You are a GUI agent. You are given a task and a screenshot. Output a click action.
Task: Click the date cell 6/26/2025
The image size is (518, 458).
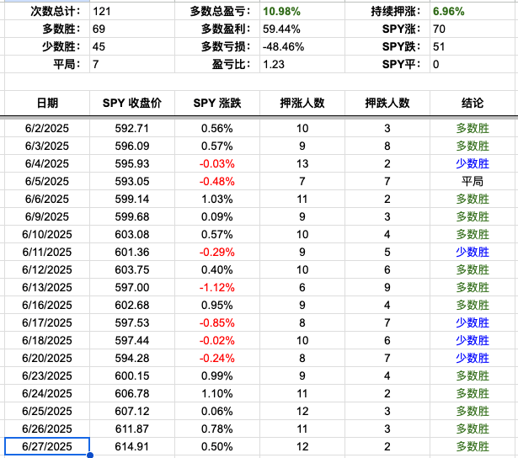47,429
